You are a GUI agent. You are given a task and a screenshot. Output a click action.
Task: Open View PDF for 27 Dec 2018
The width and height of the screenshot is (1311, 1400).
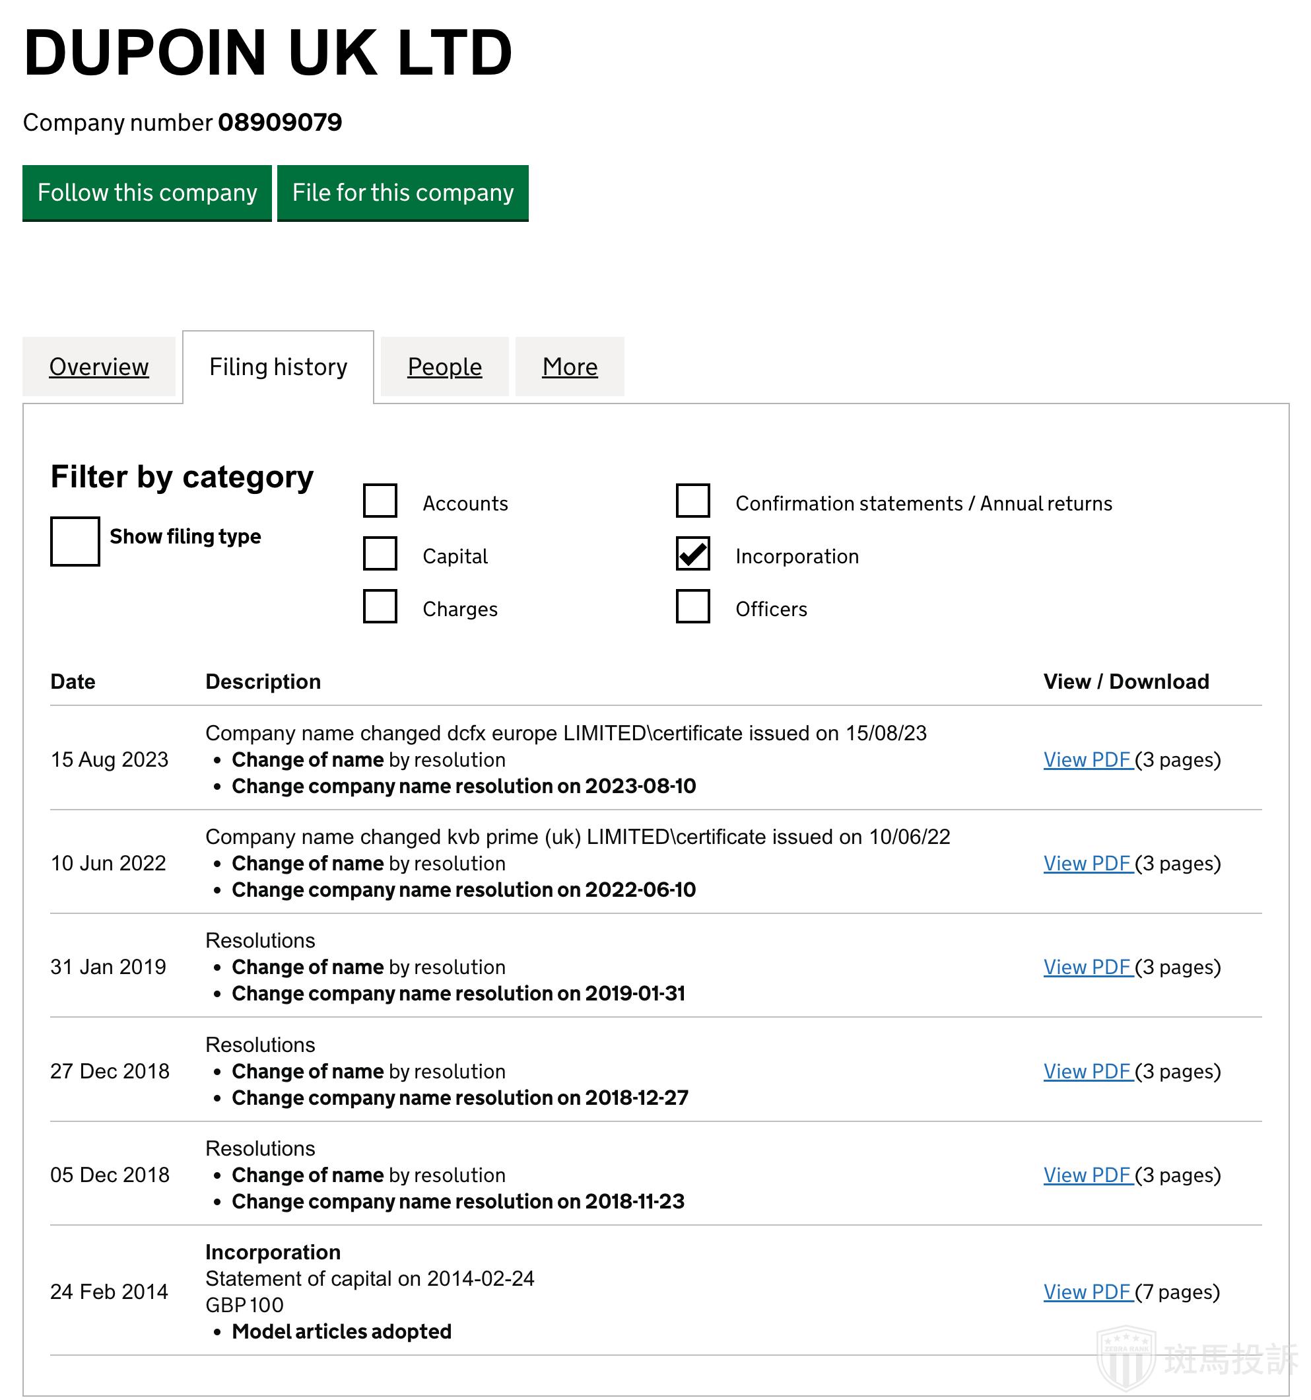[1087, 1071]
